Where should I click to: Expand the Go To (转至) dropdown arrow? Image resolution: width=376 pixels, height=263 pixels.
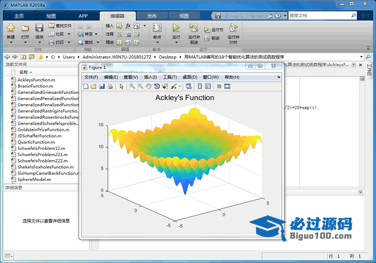click(96, 34)
